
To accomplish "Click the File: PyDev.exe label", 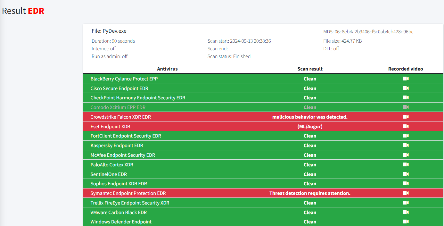I will 109,31.
